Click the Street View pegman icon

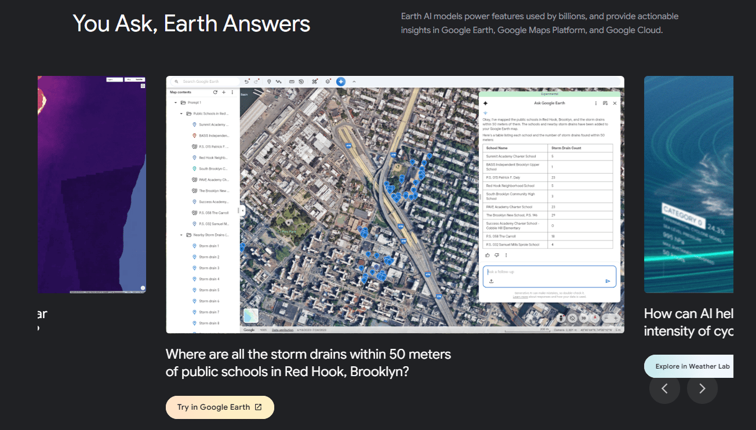point(561,318)
